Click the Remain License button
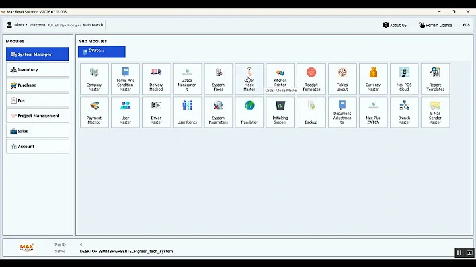 (435, 26)
